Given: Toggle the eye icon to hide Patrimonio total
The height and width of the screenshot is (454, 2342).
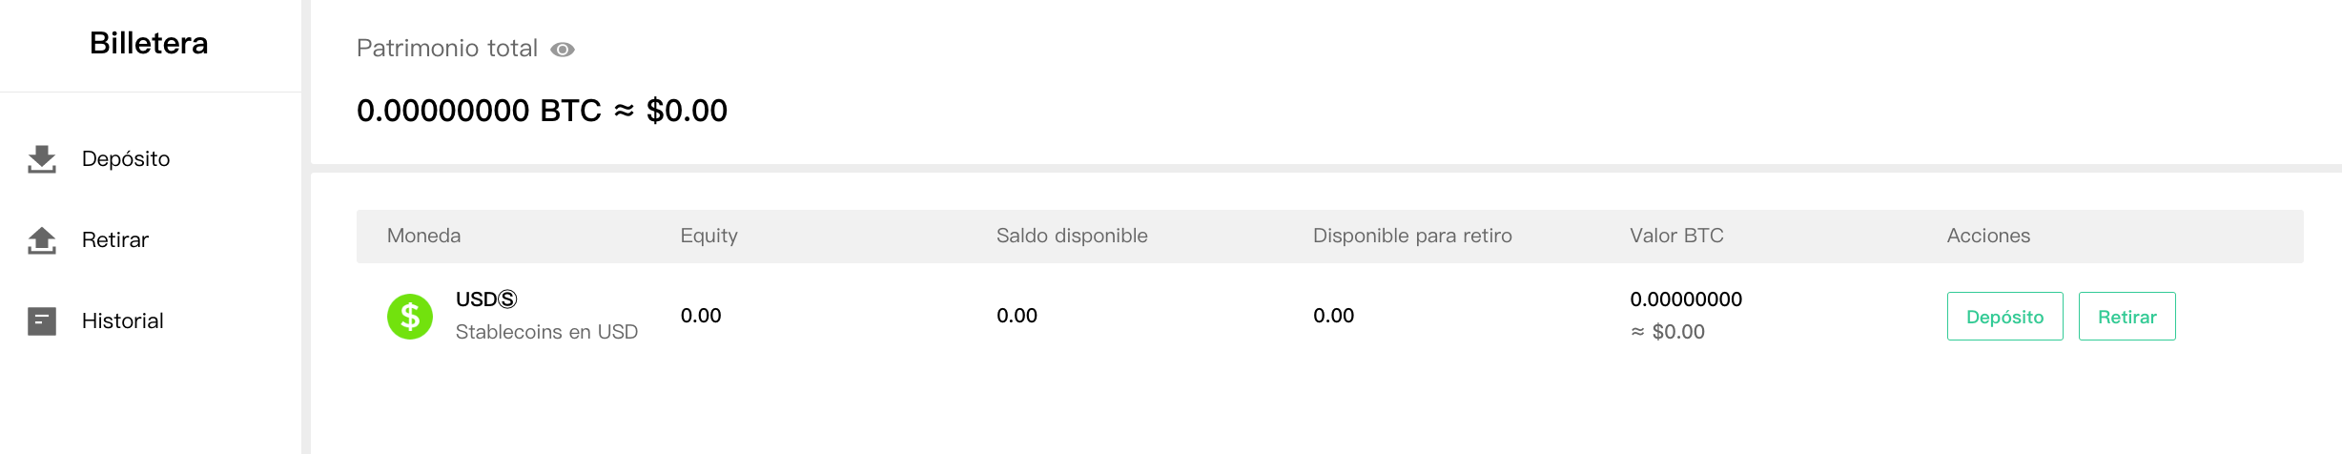Looking at the screenshot, I should (563, 50).
